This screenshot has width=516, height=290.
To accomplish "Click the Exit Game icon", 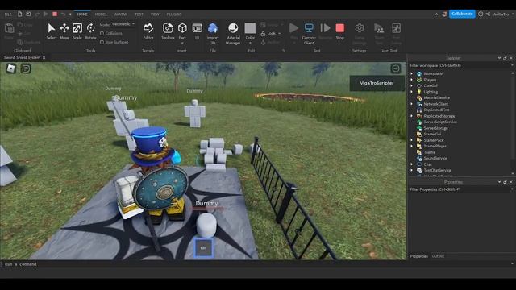I will coord(396,28).
